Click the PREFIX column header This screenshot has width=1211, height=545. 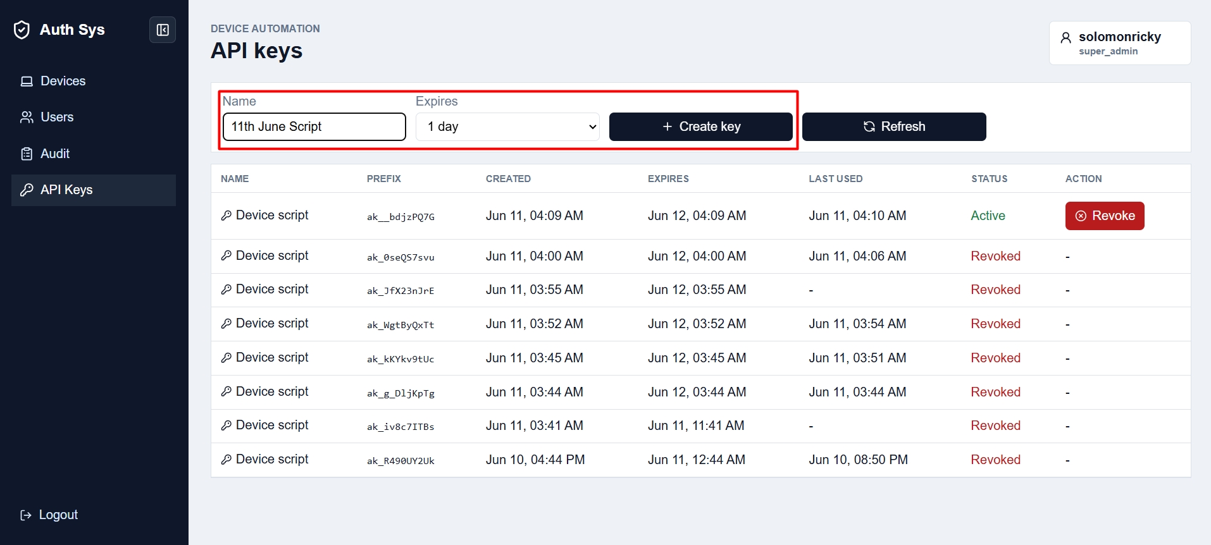tap(384, 179)
